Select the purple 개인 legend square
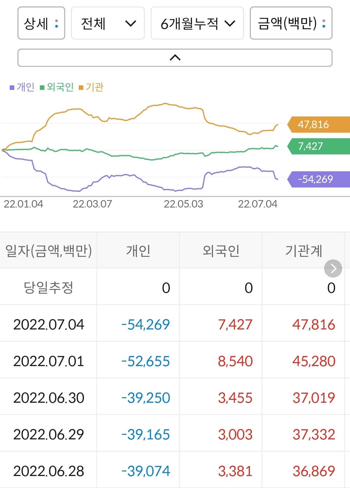The image size is (350, 488). 11,87
